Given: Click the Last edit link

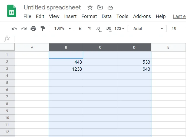Looking at the screenshot, I should pos(179,16).
